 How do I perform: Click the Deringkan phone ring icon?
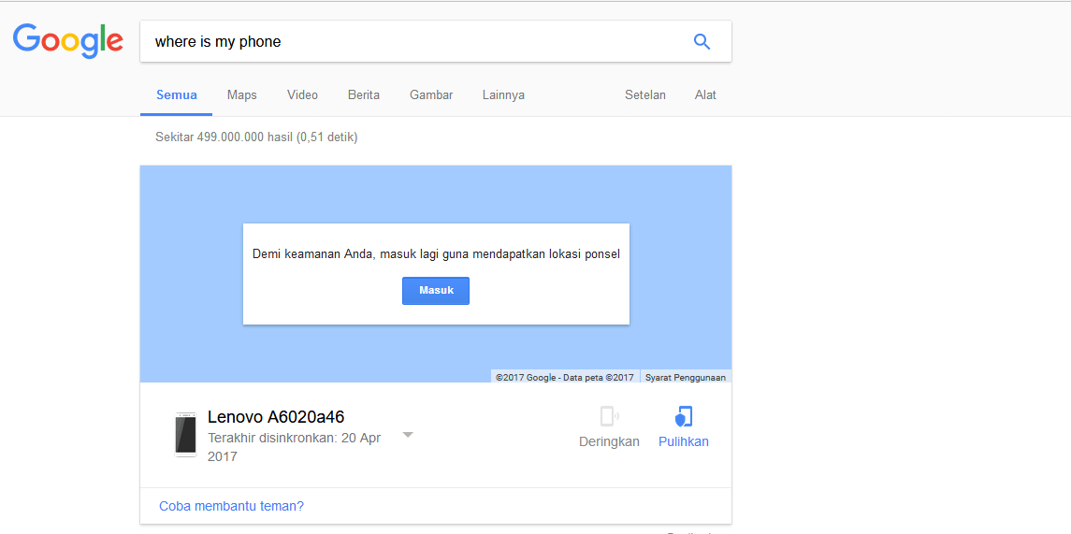[x=609, y=416]
